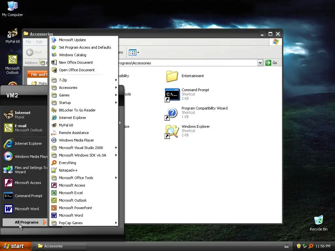Launch BitLocker To Go Reader
Viewport: 335px width, 251px height.
click(x=84, y=110)
